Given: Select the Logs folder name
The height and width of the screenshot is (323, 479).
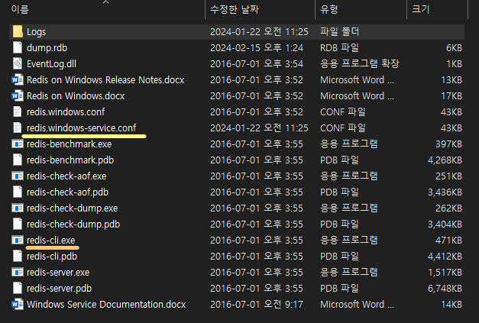Looking at the screenshot, I should 37,32.
